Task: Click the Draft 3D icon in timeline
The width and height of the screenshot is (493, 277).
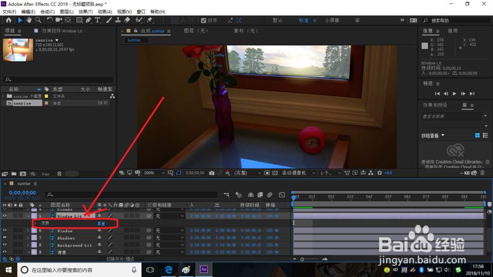Action: point(239,195)
